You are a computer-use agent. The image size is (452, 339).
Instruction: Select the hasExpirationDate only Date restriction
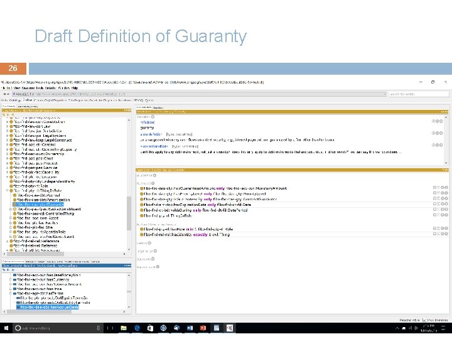click(196, 205)
